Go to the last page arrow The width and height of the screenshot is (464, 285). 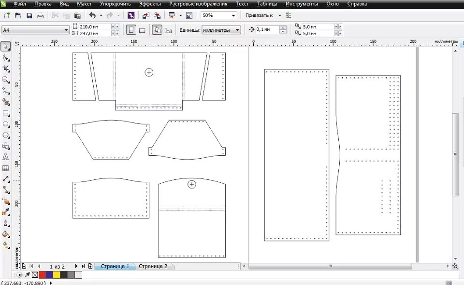(83, 266)
